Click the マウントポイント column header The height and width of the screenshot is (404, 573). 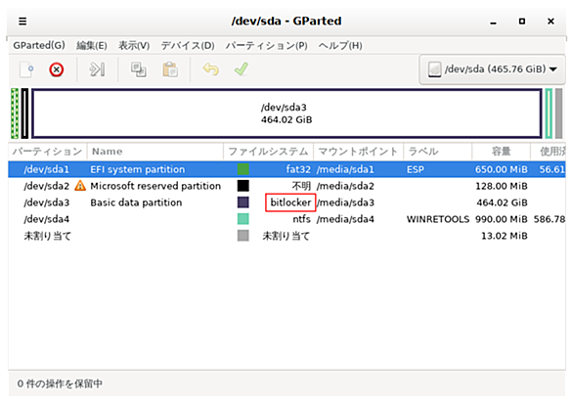click(x=358, y=152)
